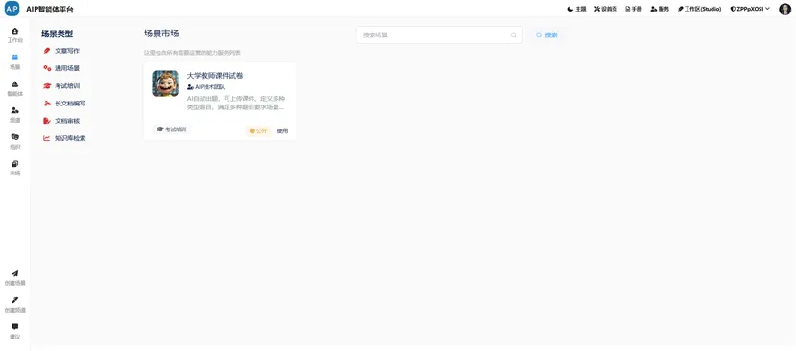Open the 工作区(Studio) workspace menu
This screenshot has height=351, width=796.
pyautogui.click(x=699, y=9)
